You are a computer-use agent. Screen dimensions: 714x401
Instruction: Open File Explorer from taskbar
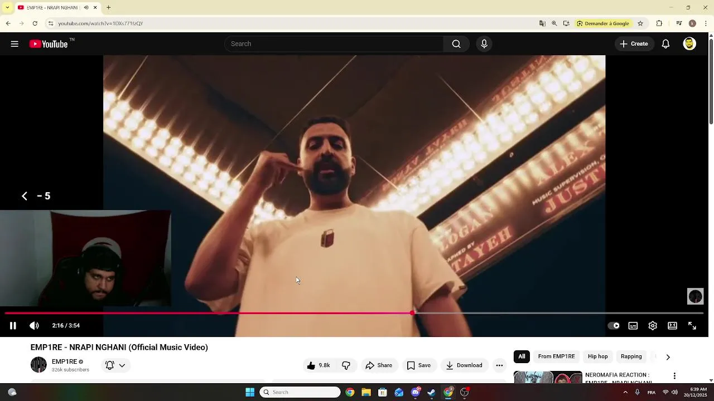pyautogui.click(x=366, y=393)
